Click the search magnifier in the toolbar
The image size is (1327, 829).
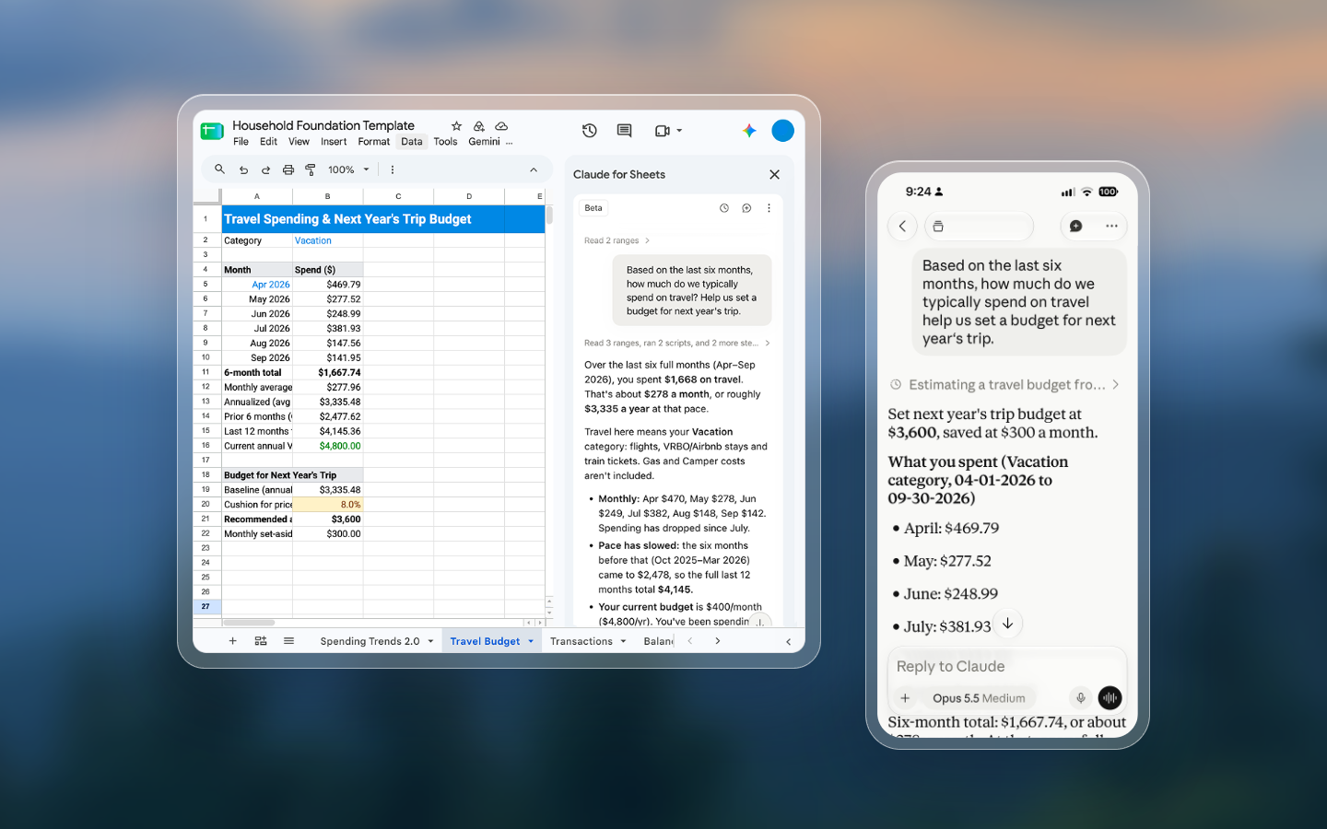click(x=219, y=169)
